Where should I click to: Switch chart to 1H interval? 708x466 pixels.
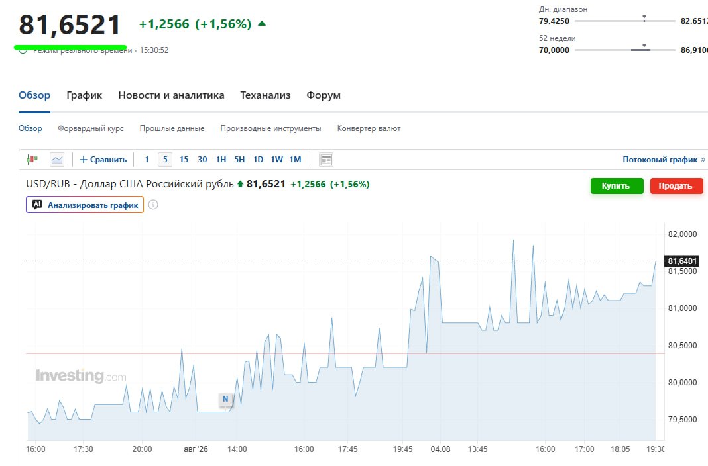(221, 160)
